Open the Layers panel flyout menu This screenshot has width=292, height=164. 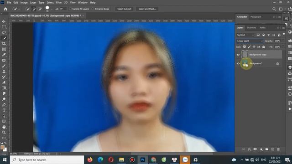(x=283, y=28)
